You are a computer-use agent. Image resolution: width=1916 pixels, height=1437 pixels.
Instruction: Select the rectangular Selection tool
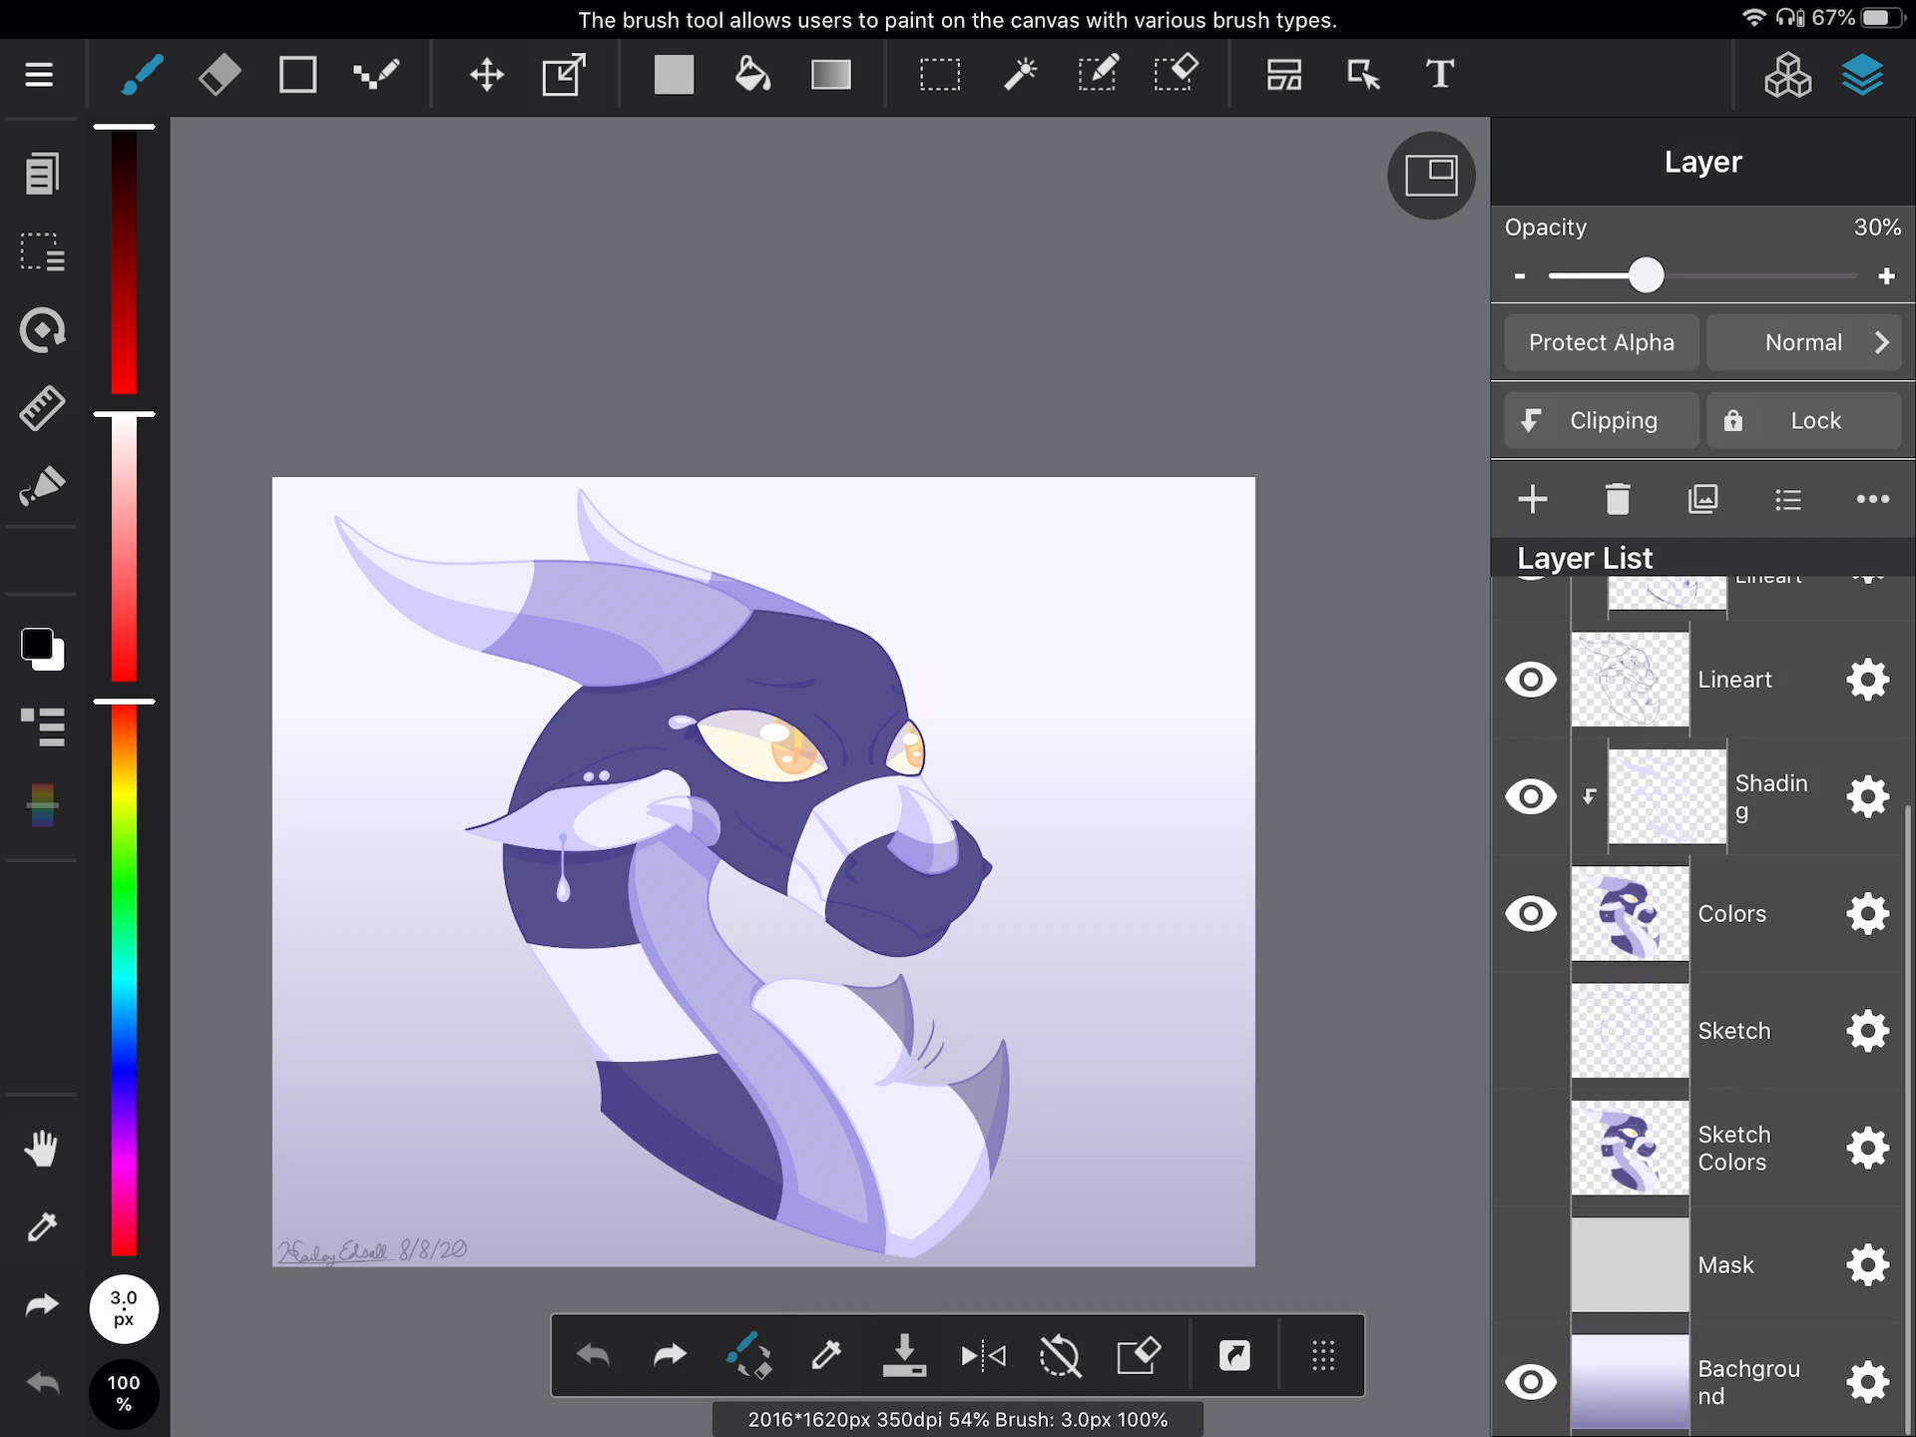(940, 75)
